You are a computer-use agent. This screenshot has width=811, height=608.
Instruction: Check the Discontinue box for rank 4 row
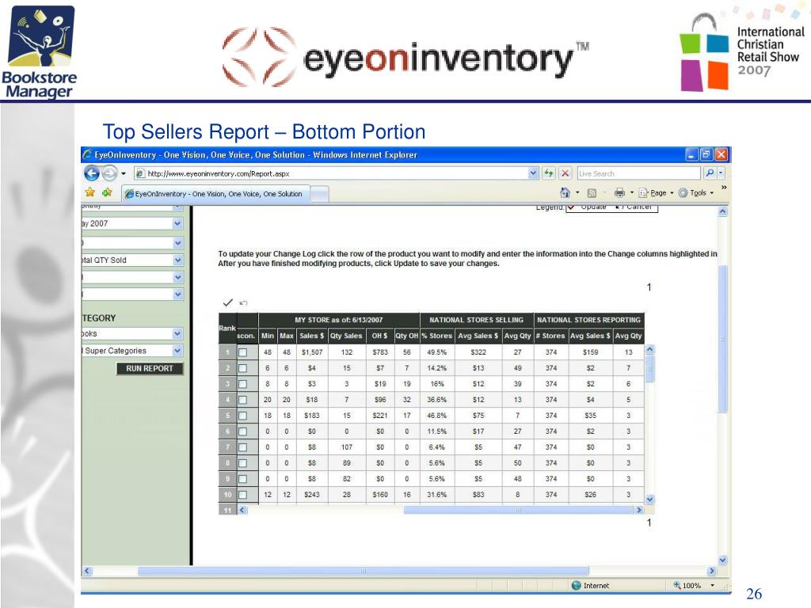[x=242, y=400]
